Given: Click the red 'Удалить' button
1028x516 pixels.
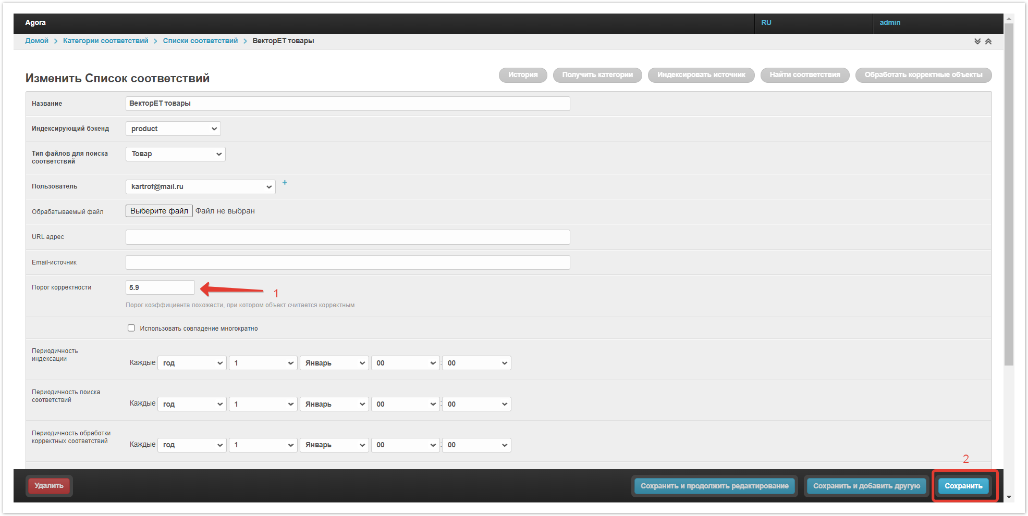Looking at the screenshot, I should (x=49, y=486).
